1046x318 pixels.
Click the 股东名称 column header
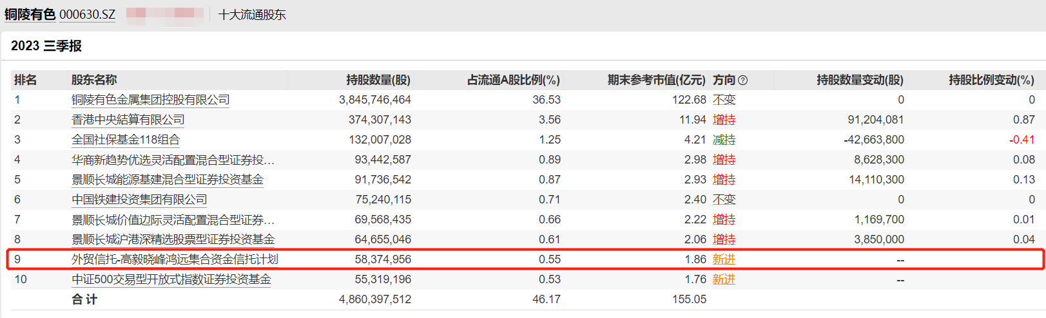click(x=94, y=80)
